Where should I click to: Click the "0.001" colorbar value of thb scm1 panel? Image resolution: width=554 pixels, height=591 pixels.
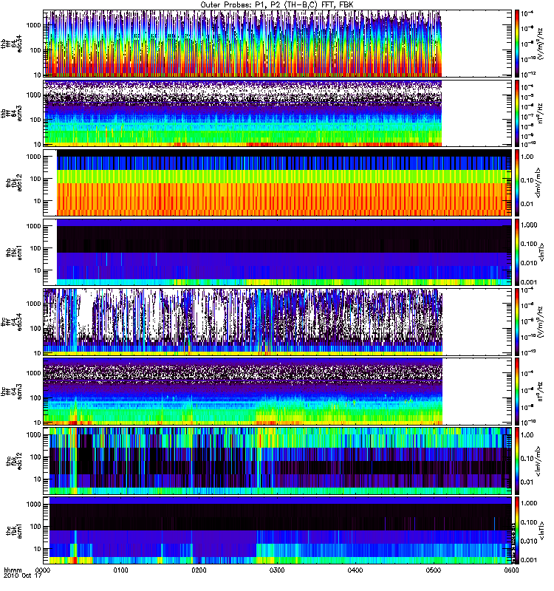[x=529, y=282]
